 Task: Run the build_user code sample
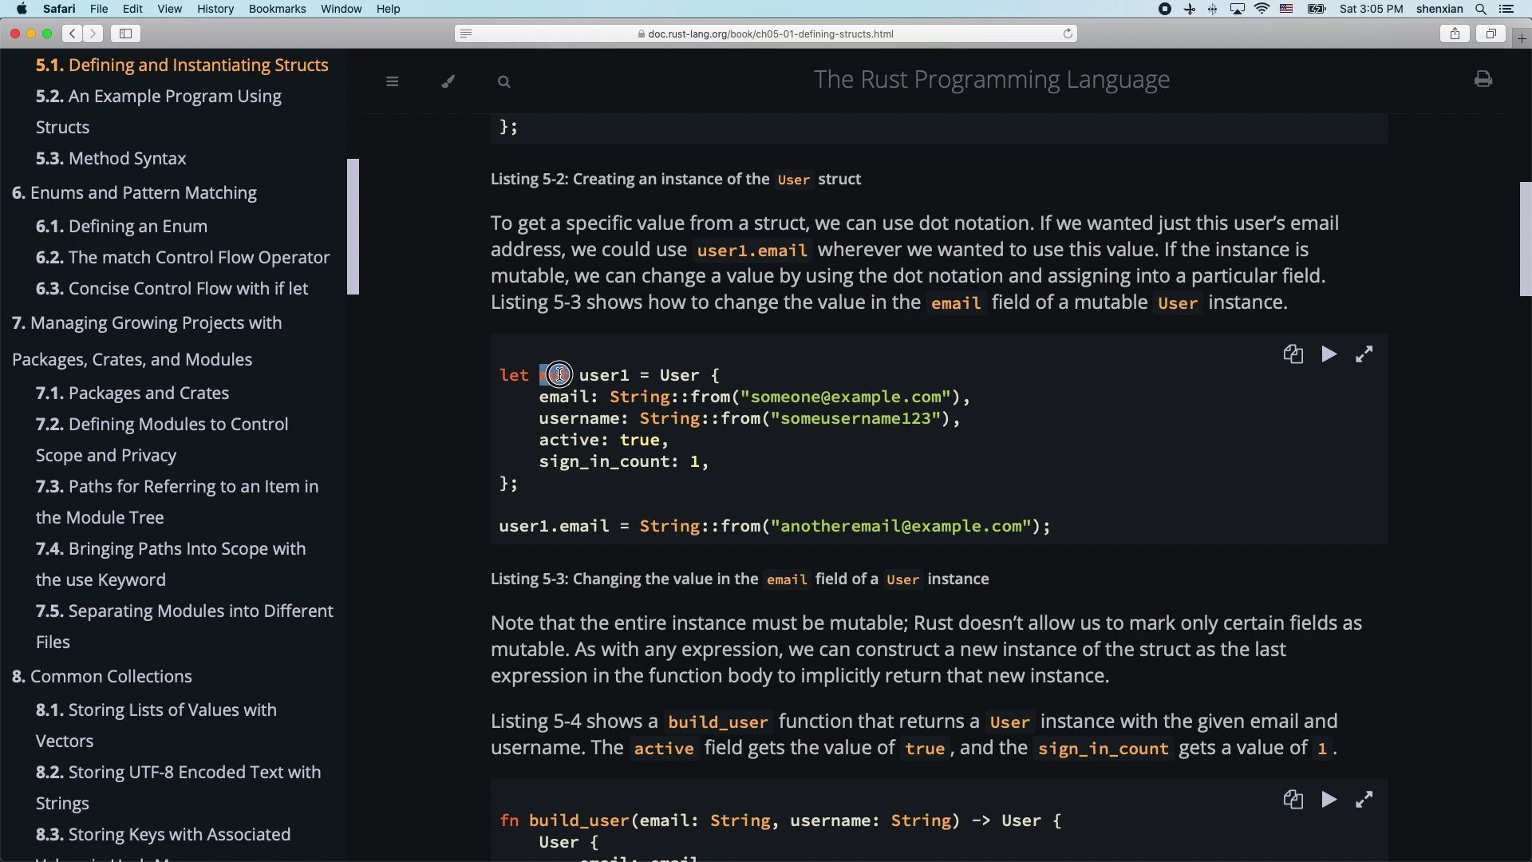1329,800
